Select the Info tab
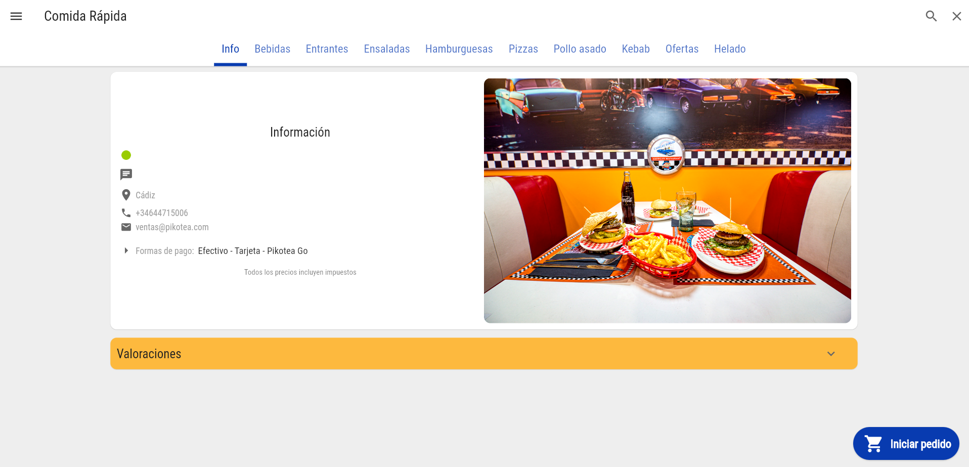The image size is (969, 467). point(230,49)
